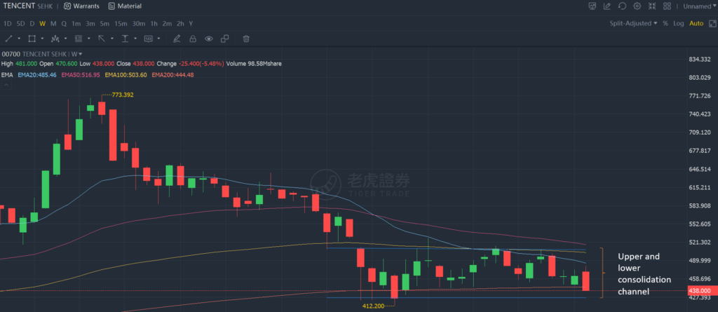This screenshot has width=718, height=312.
Task: Select the trend line drawing tool
Action: pos(8,39)
